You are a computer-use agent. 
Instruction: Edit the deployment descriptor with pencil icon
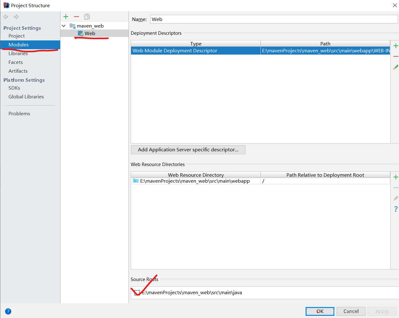click(x=396, y=67)
